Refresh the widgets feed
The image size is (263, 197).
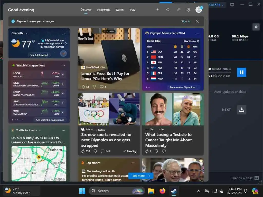[168, 9]
